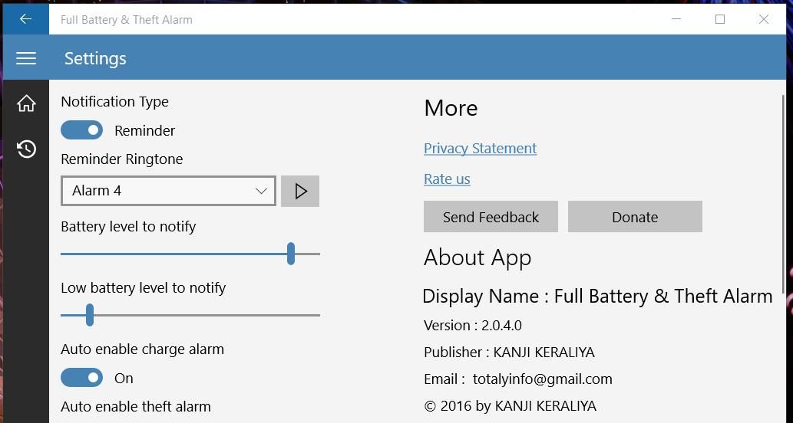Click the More section heading
Image resolution: width=793 pixels, height=423 pixels.
tap(451, 108)
